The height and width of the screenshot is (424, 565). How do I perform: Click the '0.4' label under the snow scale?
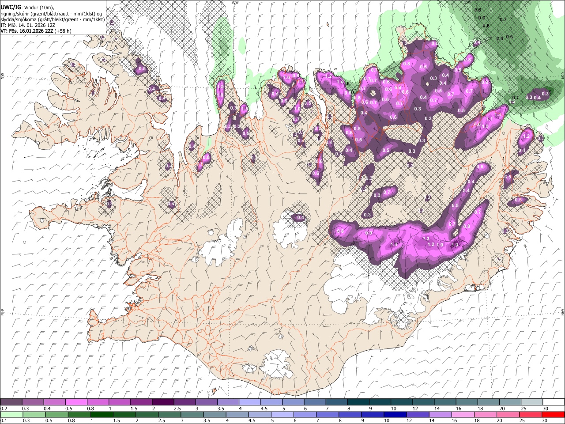47,408
